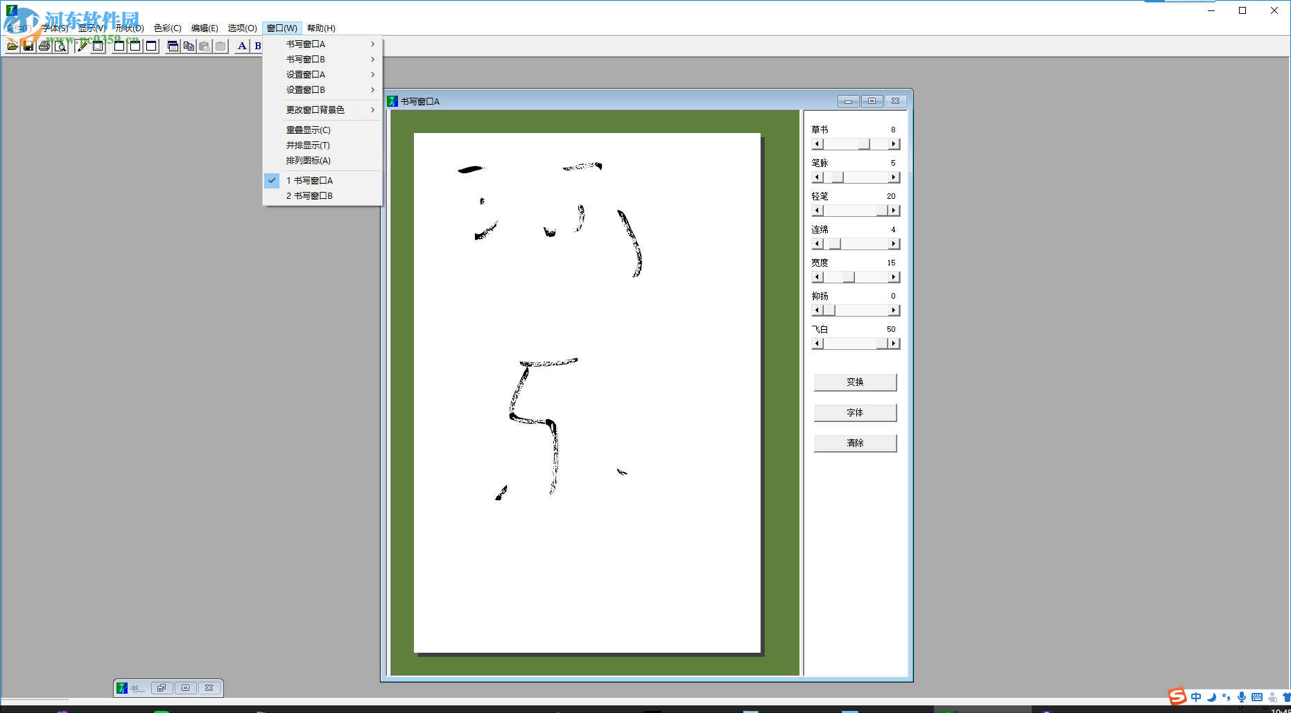This screenshot has height=713, width=1291.
Task: Click the moon icon in input bar
Action: coord(1211,698)
